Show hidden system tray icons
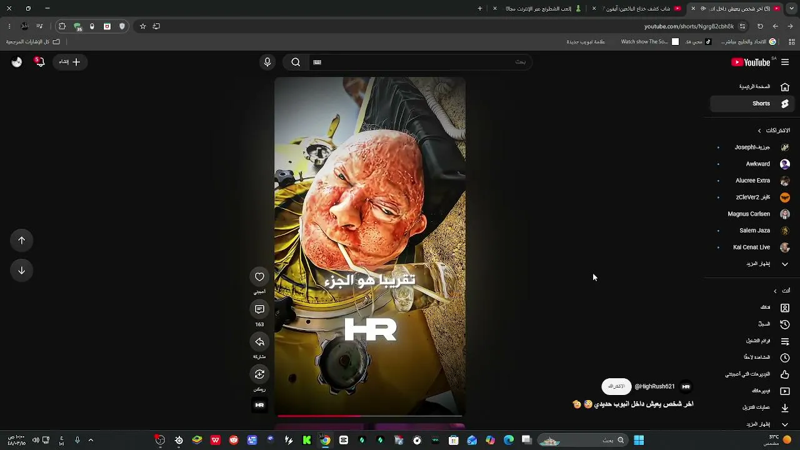The image size is (800, 450). (91, 440)
